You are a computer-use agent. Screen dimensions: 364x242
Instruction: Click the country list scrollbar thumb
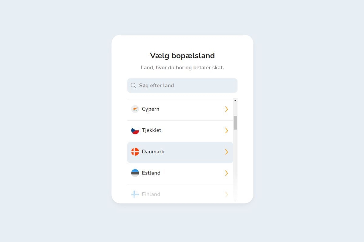point(235,123)
